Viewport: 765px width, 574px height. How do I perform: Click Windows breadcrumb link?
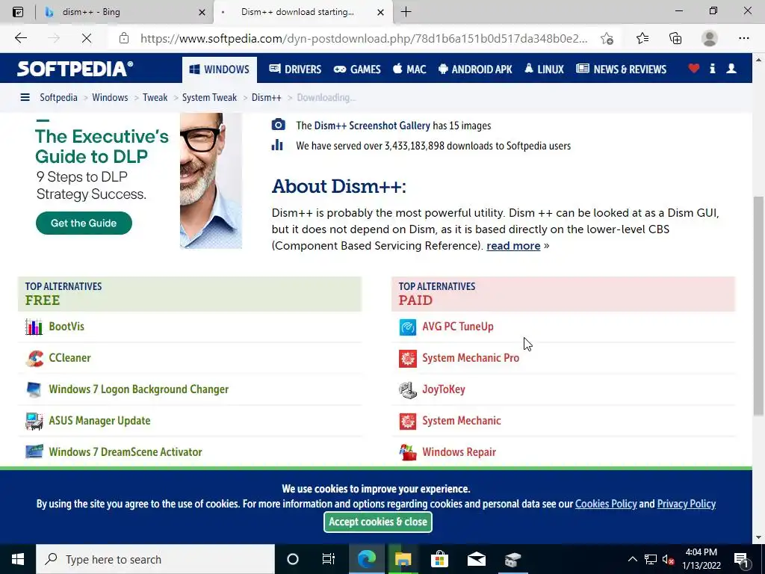110,97
